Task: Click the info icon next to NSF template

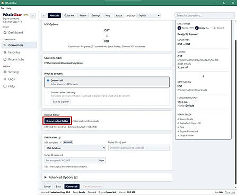Action: click(x=60, y=143)
